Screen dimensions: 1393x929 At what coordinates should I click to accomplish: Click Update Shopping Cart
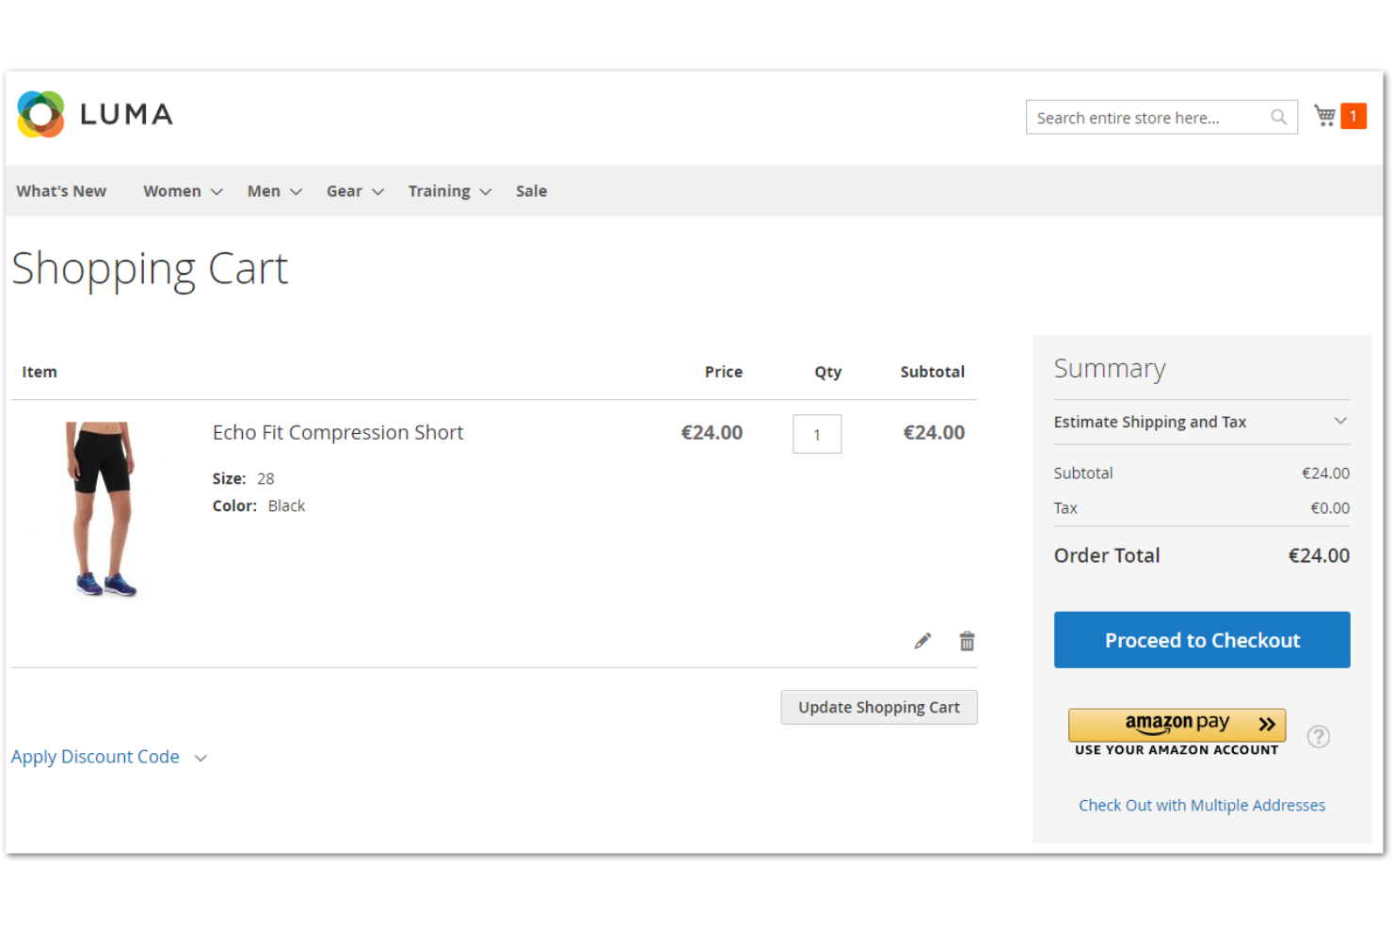[878, 707]
